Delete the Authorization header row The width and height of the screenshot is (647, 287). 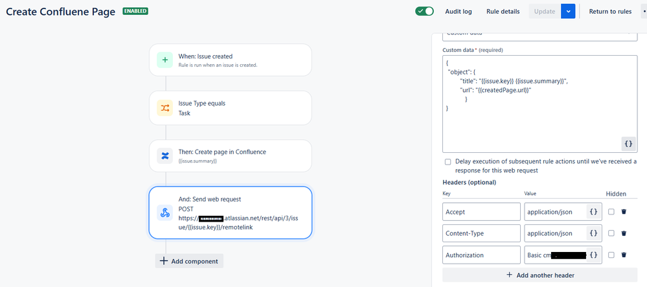(x=624, y=255)
